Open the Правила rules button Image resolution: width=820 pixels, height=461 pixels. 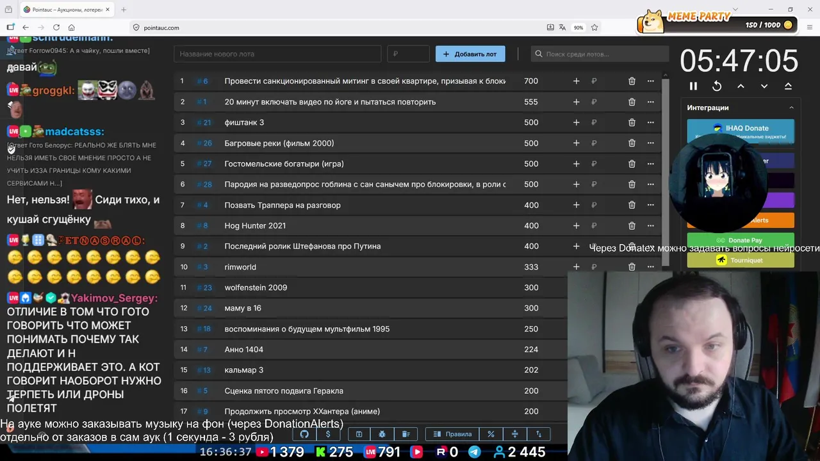(x=452, y=434)
